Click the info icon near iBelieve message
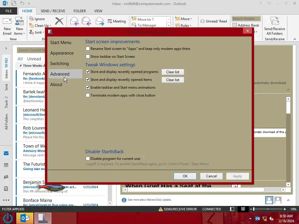This screenshot has height=224, width=299. tap(124, 200)
